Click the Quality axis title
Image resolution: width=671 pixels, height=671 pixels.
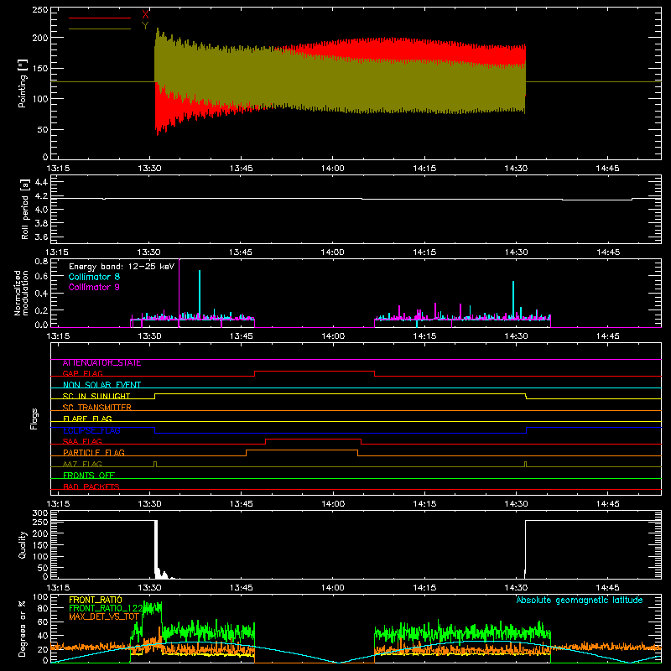23,544
